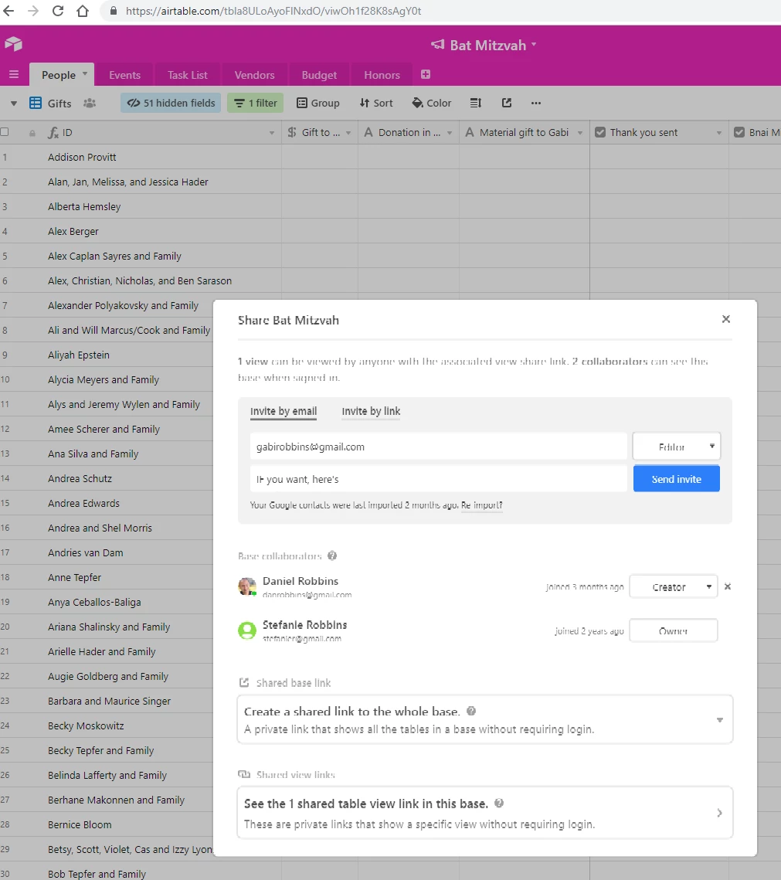
Task: Click the Re-import contacts link
Action: click(x=481, y=505)
